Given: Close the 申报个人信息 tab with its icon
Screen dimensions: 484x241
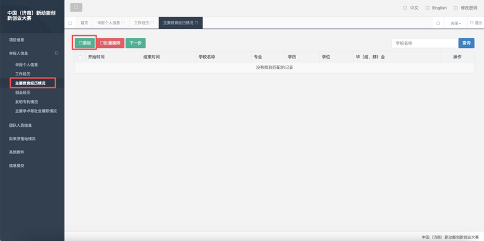Looking at the screenshot, I should (123, 23).
